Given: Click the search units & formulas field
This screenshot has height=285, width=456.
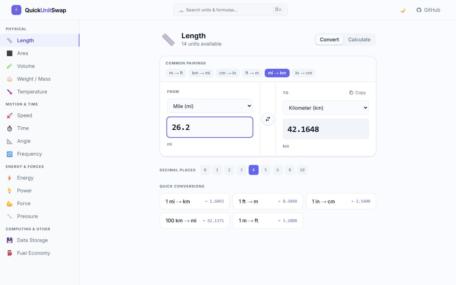Looking at the screenshot, I should point(230,10).
